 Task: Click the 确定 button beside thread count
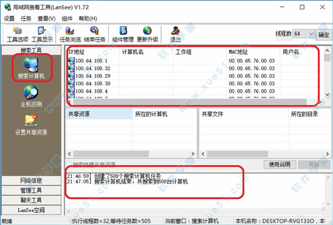323,34
